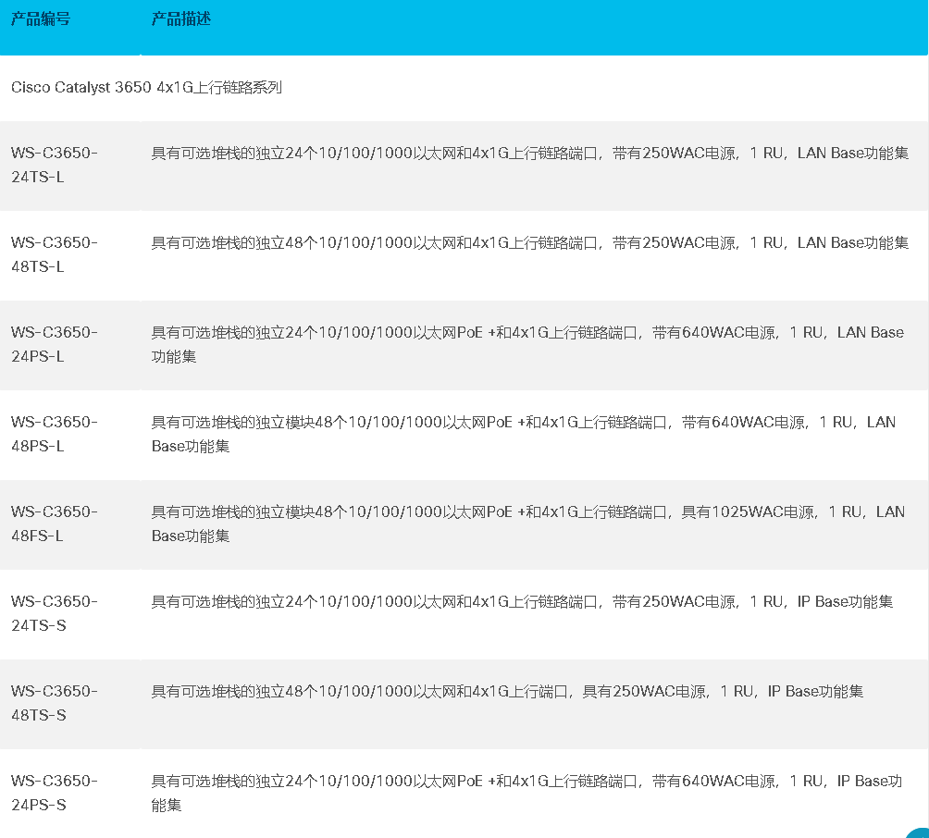The image size is (929, 838).
Task: Click the description for WS-C3650-24PS-S
Action: (x=526, y=793)
